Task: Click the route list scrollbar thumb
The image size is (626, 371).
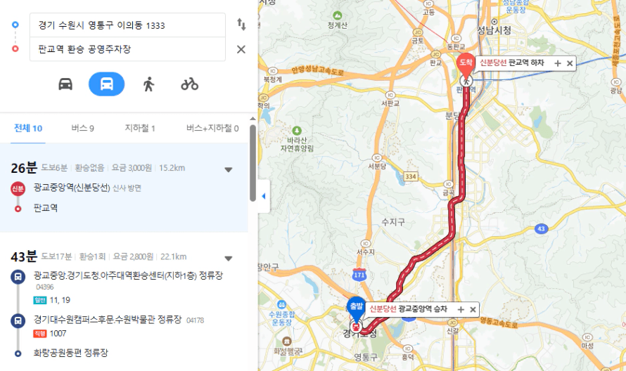Action: pyautogui.click(x=253, y=163)
